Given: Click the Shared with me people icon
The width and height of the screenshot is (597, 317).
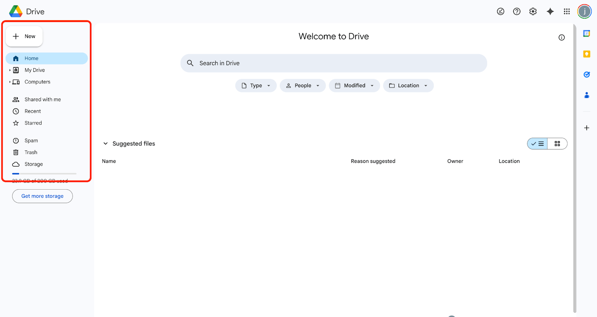Looking at the screenshot, I should tap(16, 99).
